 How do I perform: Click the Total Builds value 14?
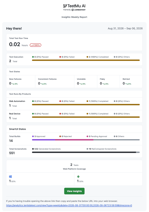11,141
